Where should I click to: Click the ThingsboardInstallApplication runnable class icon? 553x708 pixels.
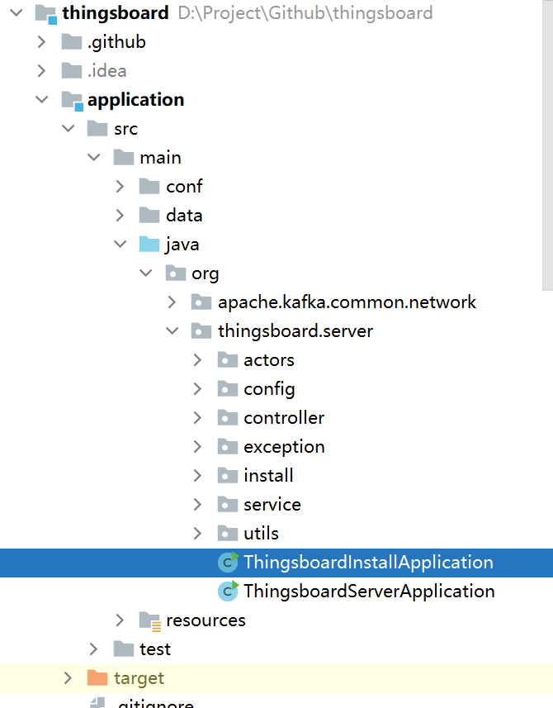click(x=228, y=562)
